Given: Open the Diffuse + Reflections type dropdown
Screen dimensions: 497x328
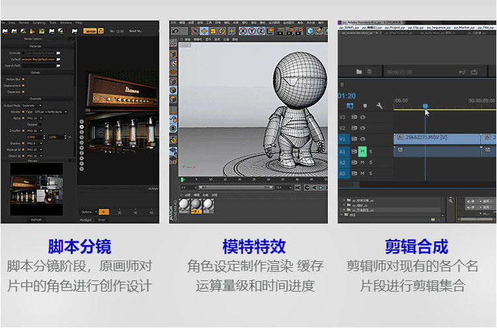Looking at the screenshot, I should [x=50, y=112].
